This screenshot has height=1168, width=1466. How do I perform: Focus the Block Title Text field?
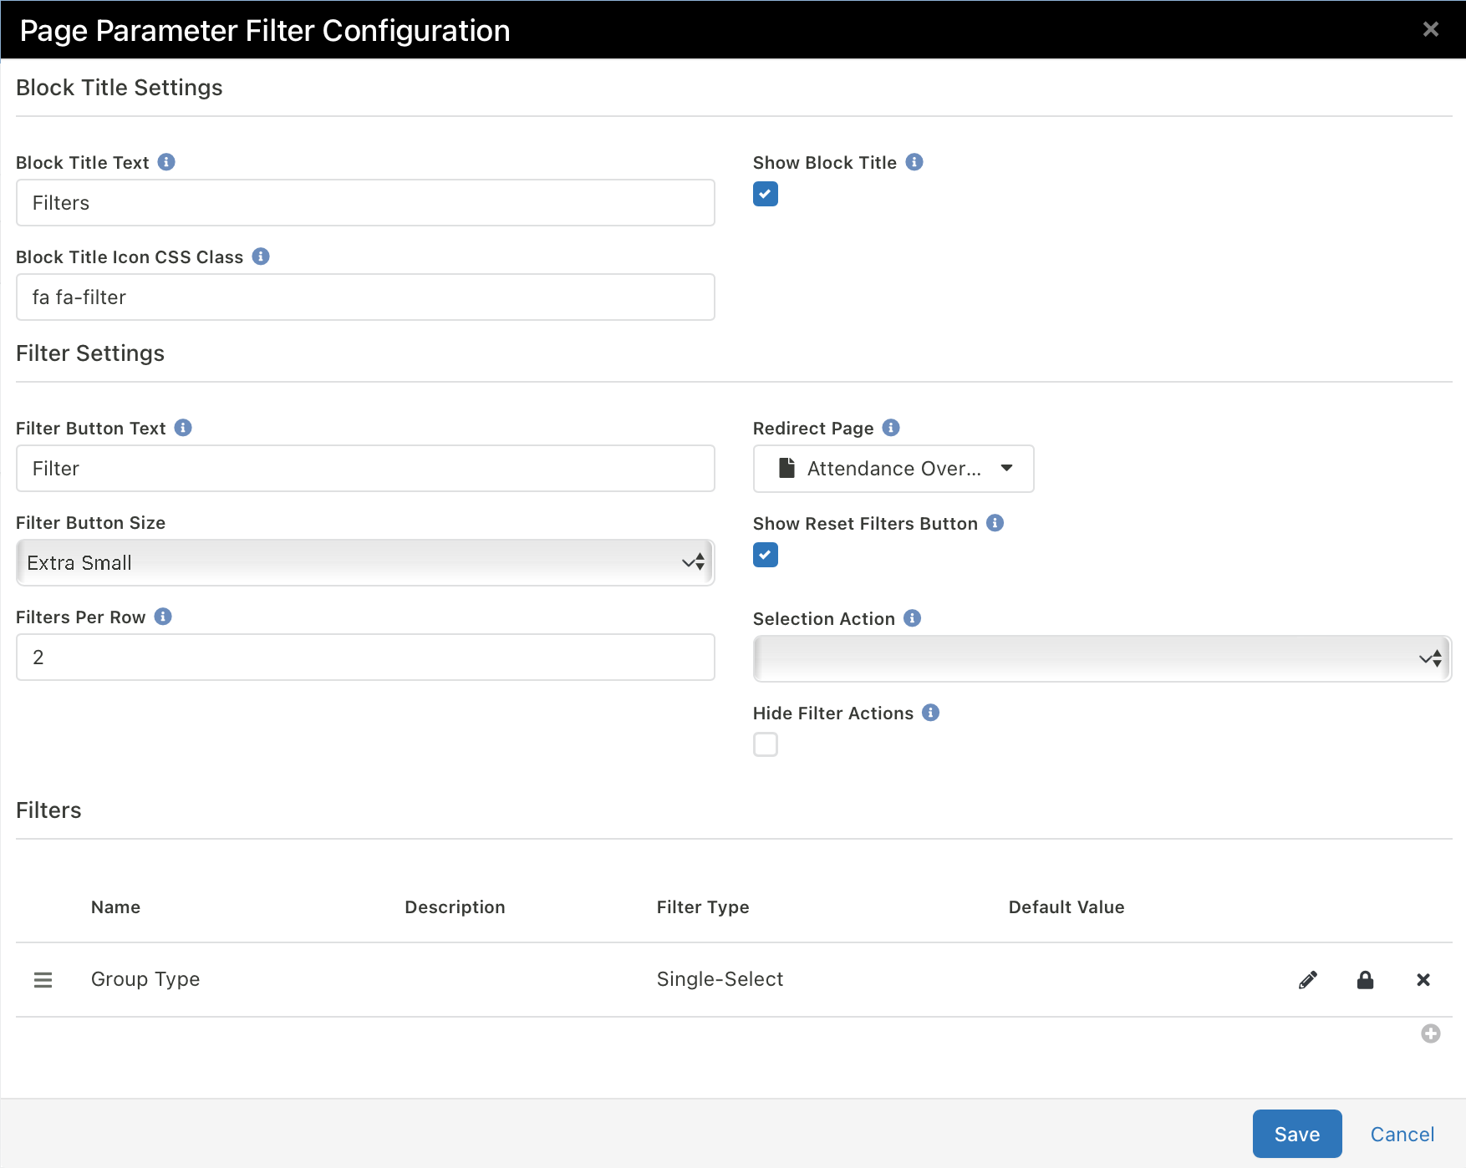(365, 202)
